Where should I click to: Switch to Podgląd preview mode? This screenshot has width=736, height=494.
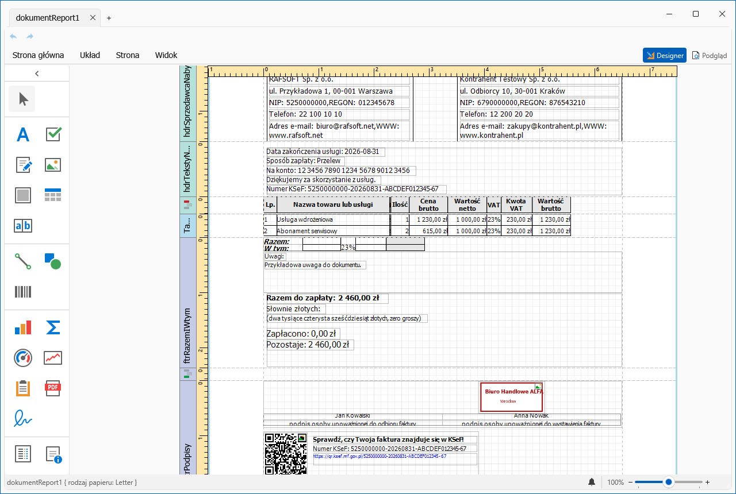710,55
